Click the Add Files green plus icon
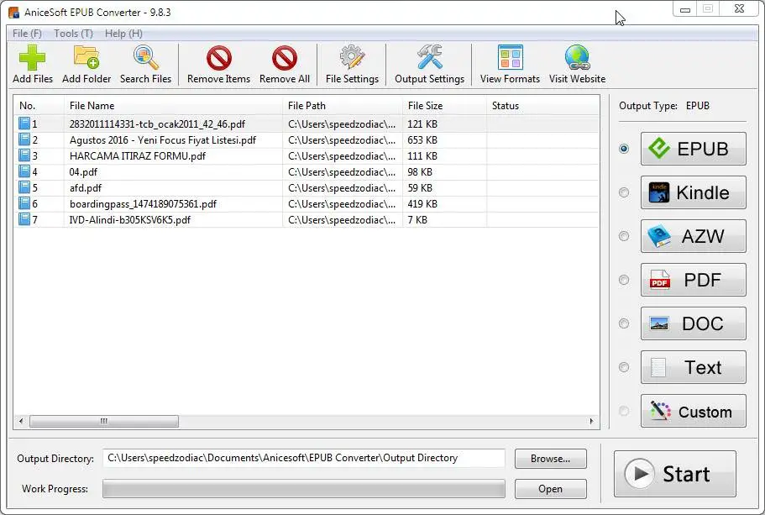 [x=32, y=58]
